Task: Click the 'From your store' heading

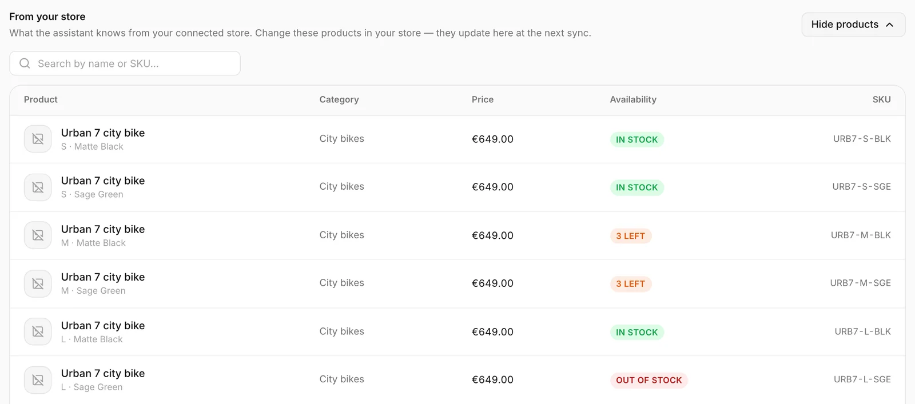Action: point(47,17)
